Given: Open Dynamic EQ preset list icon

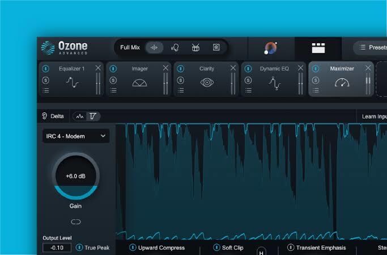Looking at the screenshot, I should coord(249,90).
